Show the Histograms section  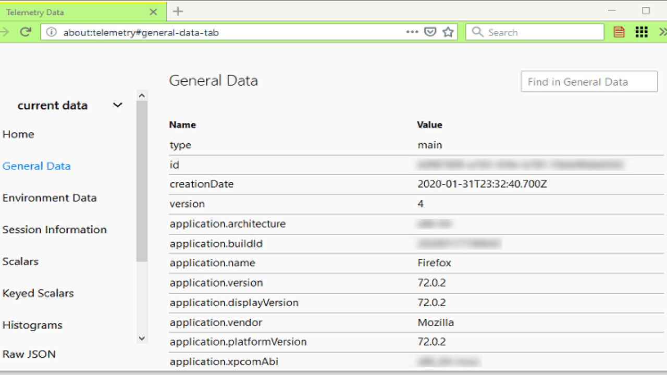[x=32, y=325]
